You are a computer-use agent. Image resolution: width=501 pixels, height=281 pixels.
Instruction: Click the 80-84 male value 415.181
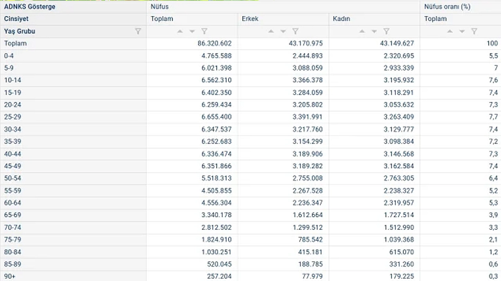pos(310,252)
